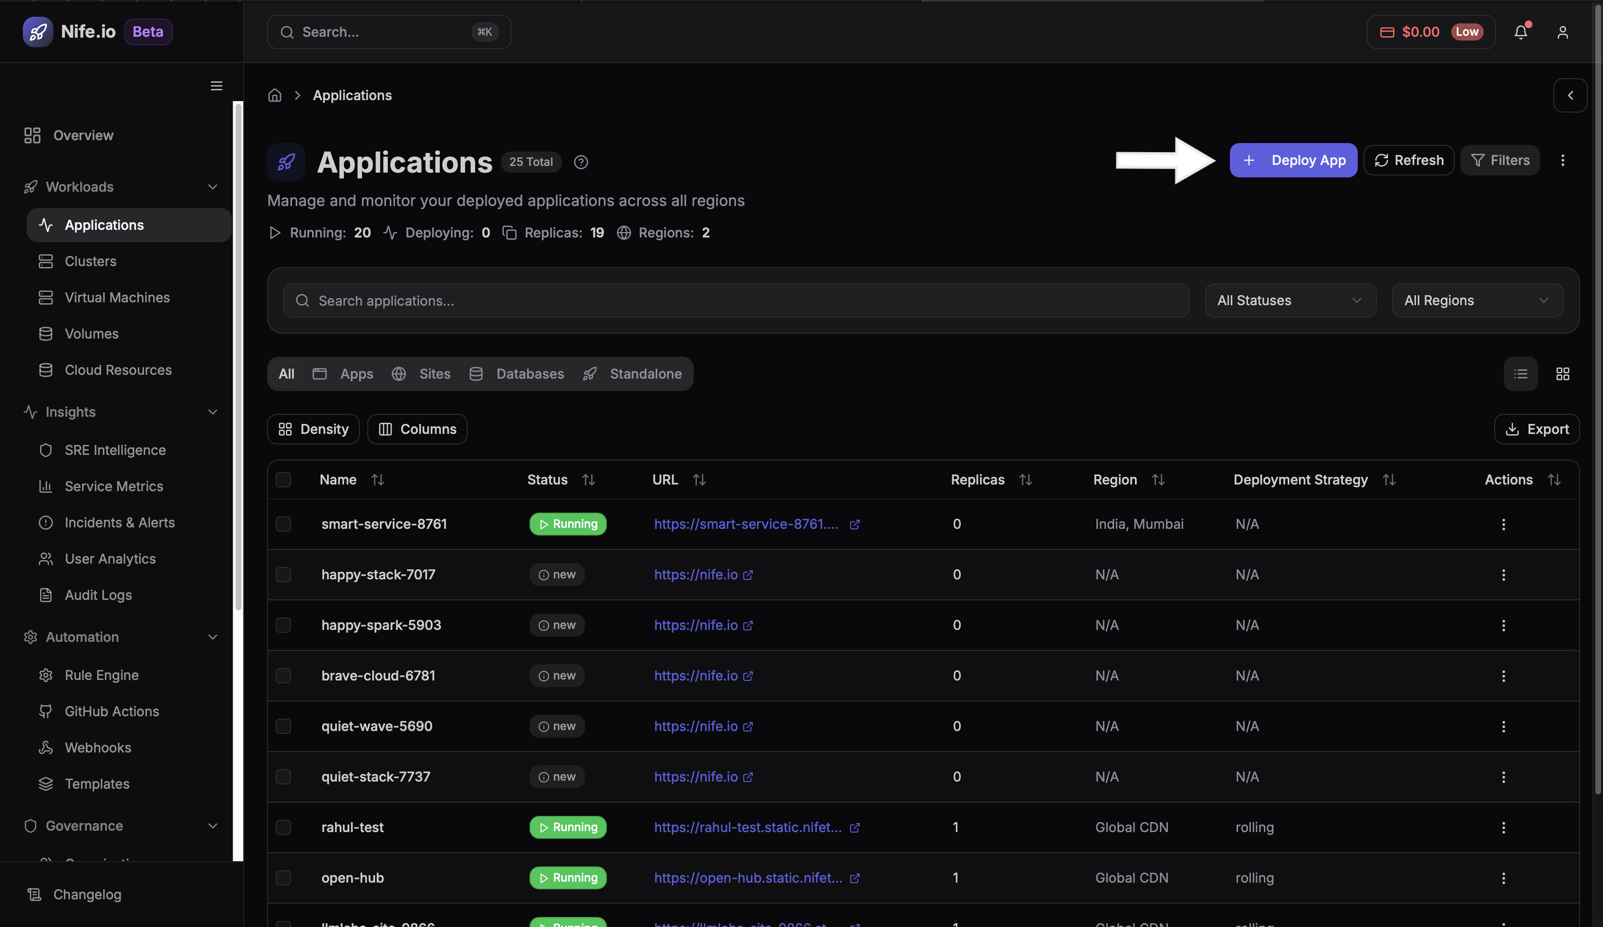This screenshot has width=1603, height=927.
Task: Check the checkbox for happy-stack-7017
Action: pyautogui.click(x=284, y=575)
